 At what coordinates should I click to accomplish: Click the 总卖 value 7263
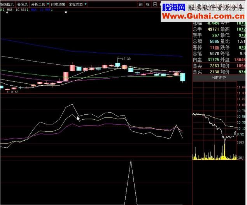[x=214, y=66]
